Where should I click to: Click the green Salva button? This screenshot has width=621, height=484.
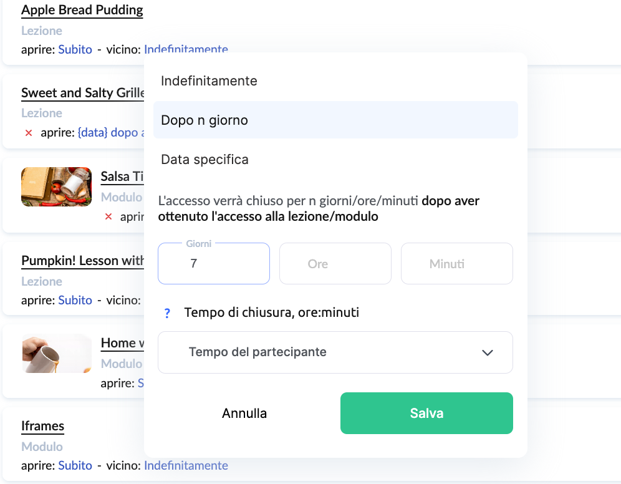(426, 413)
